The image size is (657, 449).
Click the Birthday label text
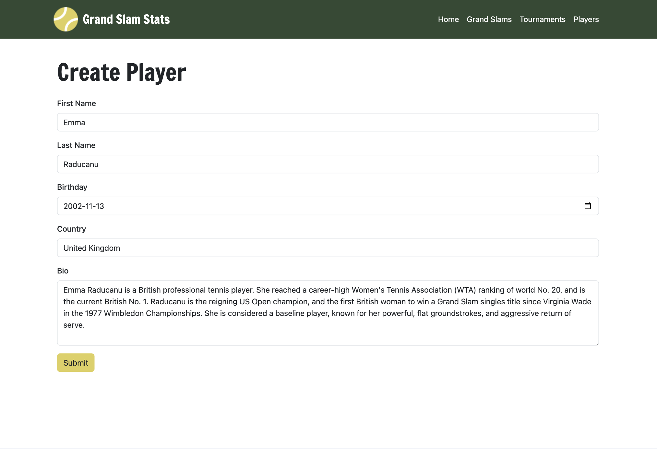(72, 187)
